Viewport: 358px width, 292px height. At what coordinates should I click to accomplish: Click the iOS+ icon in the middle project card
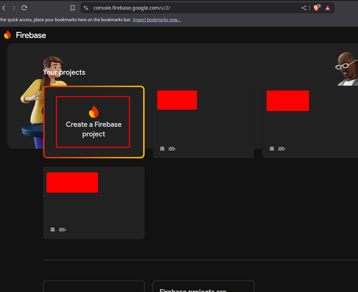tap(172, 149)
